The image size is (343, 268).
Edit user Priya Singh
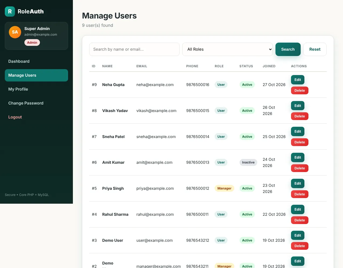coord(298,183)
